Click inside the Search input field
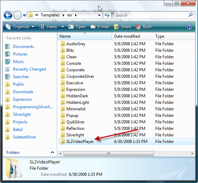 [151, 15]
